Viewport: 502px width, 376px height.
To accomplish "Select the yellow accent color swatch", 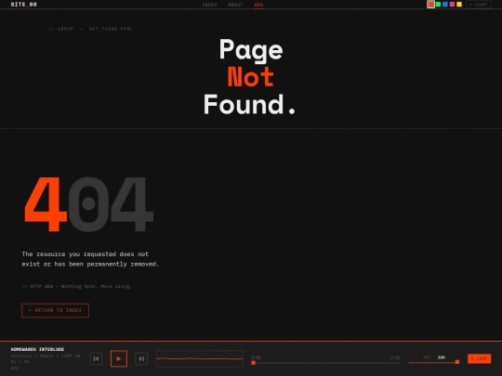I will 459,5.
